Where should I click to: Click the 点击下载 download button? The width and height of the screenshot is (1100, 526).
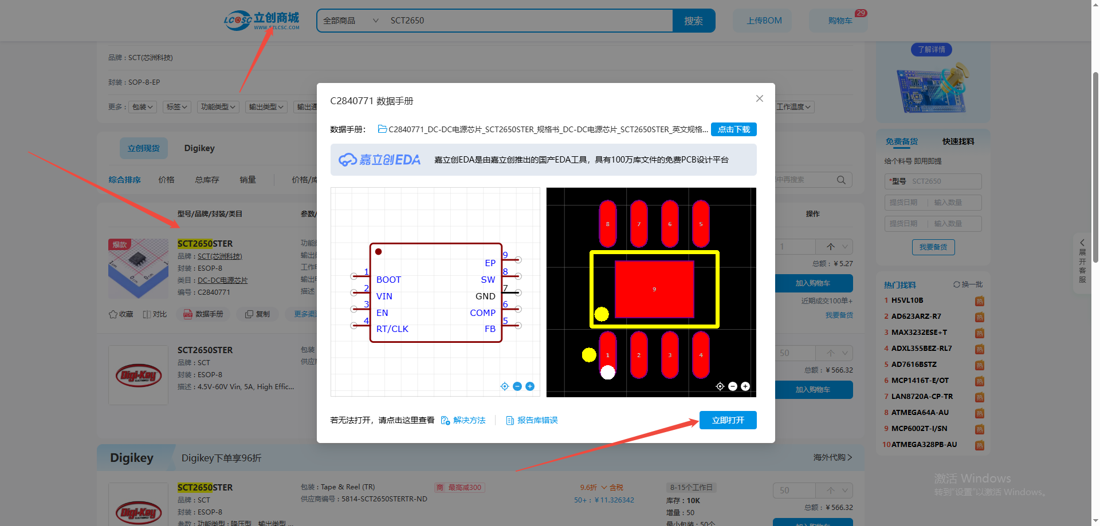[x=733, y=129]
